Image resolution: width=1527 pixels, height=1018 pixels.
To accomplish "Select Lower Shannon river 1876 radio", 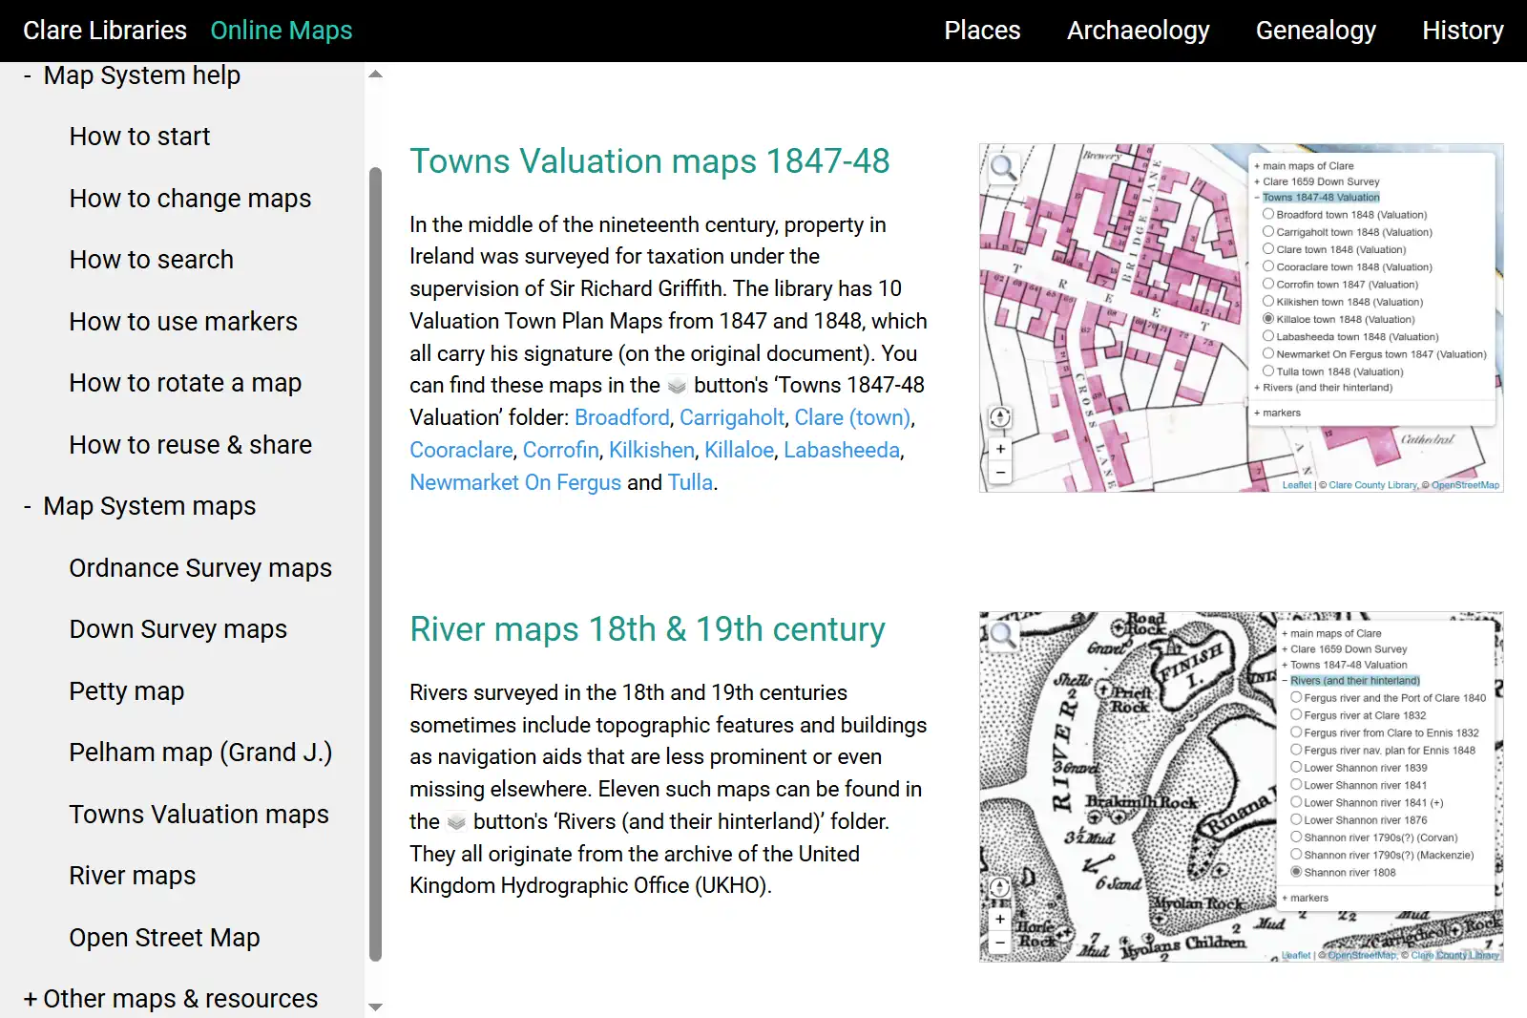I will tap(1296, 819).
